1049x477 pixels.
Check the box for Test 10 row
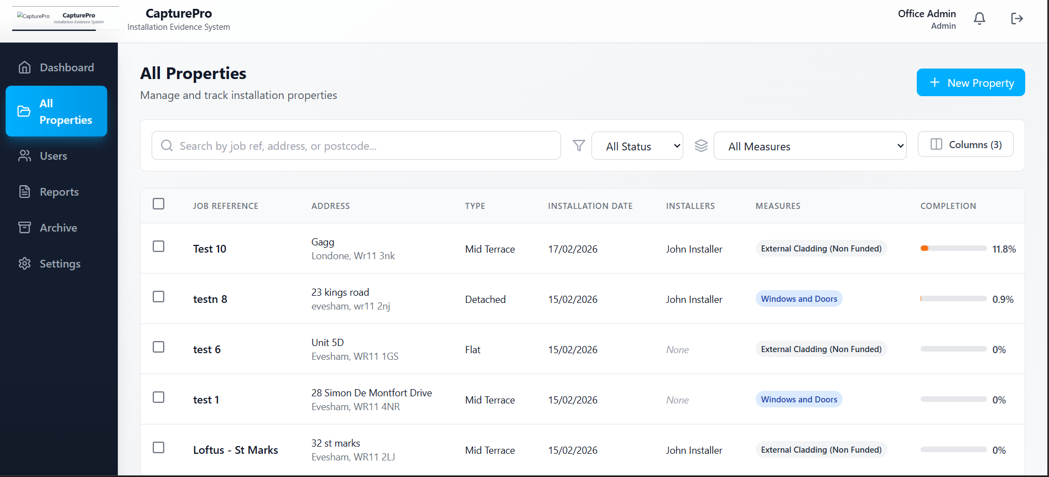tap(159, 247)
